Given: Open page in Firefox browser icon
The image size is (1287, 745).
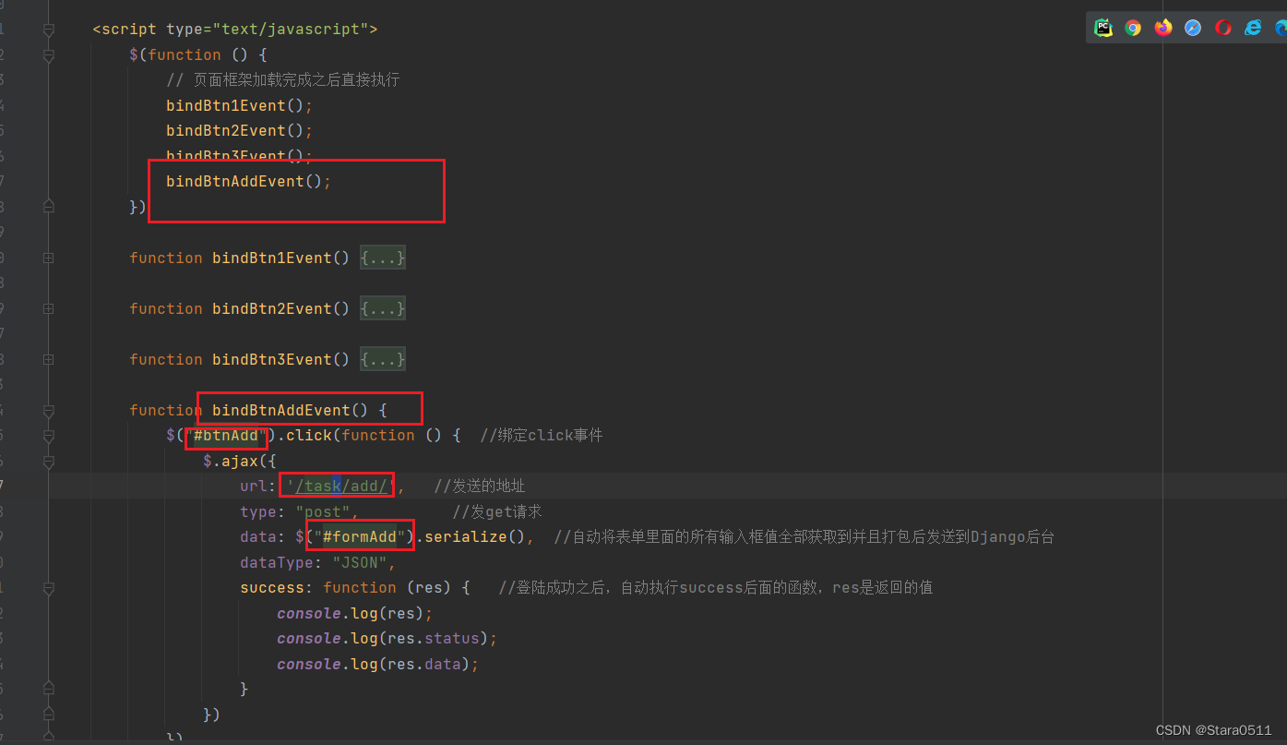Looking at the screenshot, I should (x=1163, y=28).
